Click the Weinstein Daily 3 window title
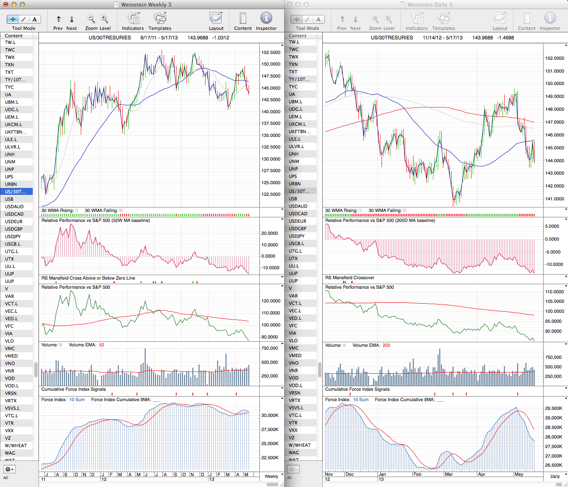568x487 pixels. [430, 5]
